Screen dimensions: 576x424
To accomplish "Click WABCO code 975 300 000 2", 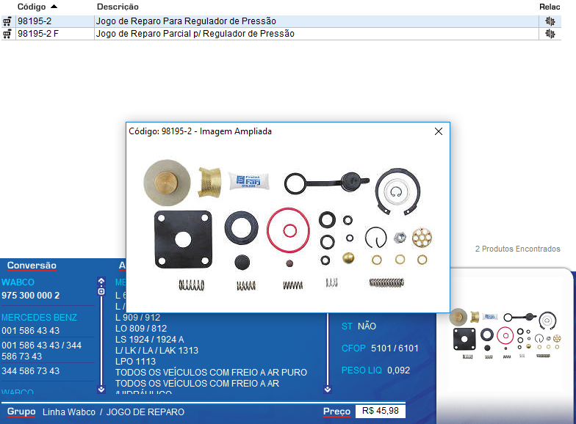I will click(31, 296).
